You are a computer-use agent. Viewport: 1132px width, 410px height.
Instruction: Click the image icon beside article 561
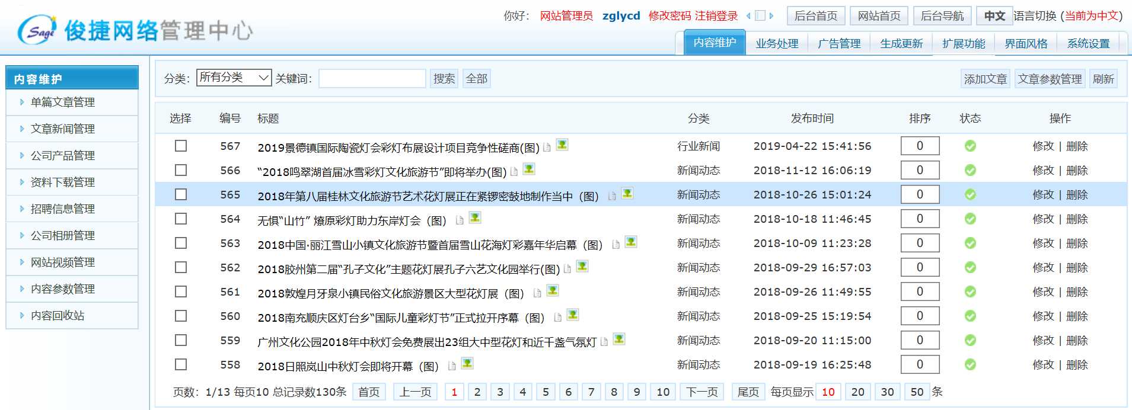[553, 290]
